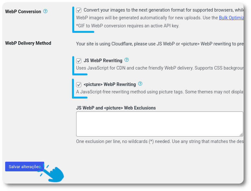
Task: Click the "<picture> WebP Rewriting" label text
Action: pos(110,84)
